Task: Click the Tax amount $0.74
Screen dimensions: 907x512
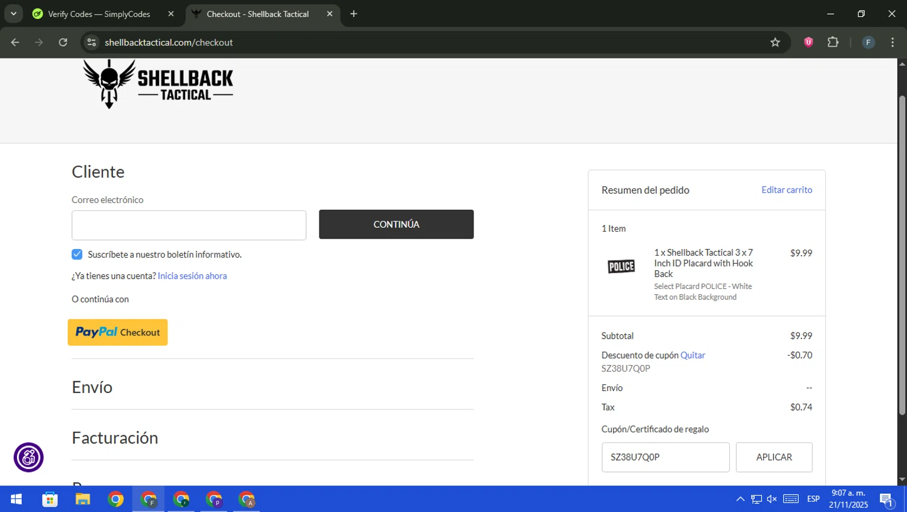Action: click(801, 407)
